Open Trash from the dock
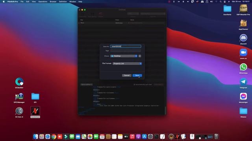The image size is (252, 141). tap(216, 137)
